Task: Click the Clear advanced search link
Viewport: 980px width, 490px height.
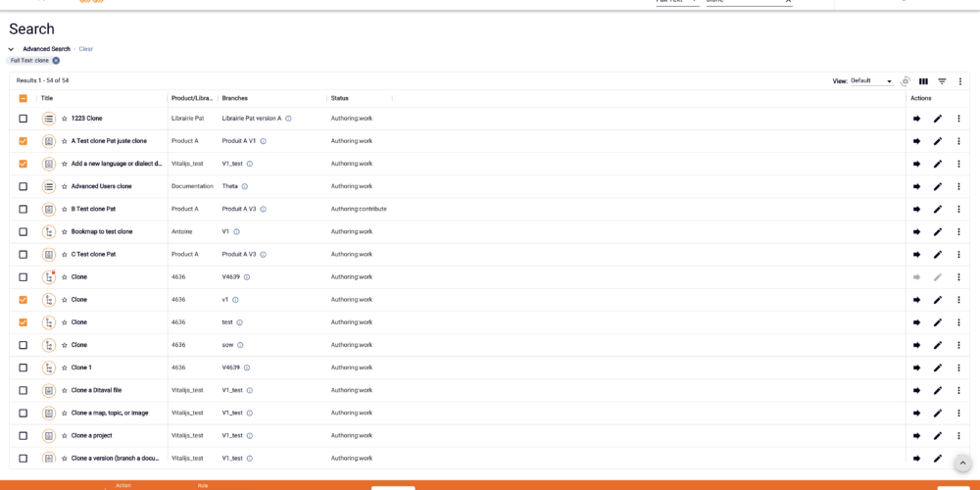Action: [85, 49]
